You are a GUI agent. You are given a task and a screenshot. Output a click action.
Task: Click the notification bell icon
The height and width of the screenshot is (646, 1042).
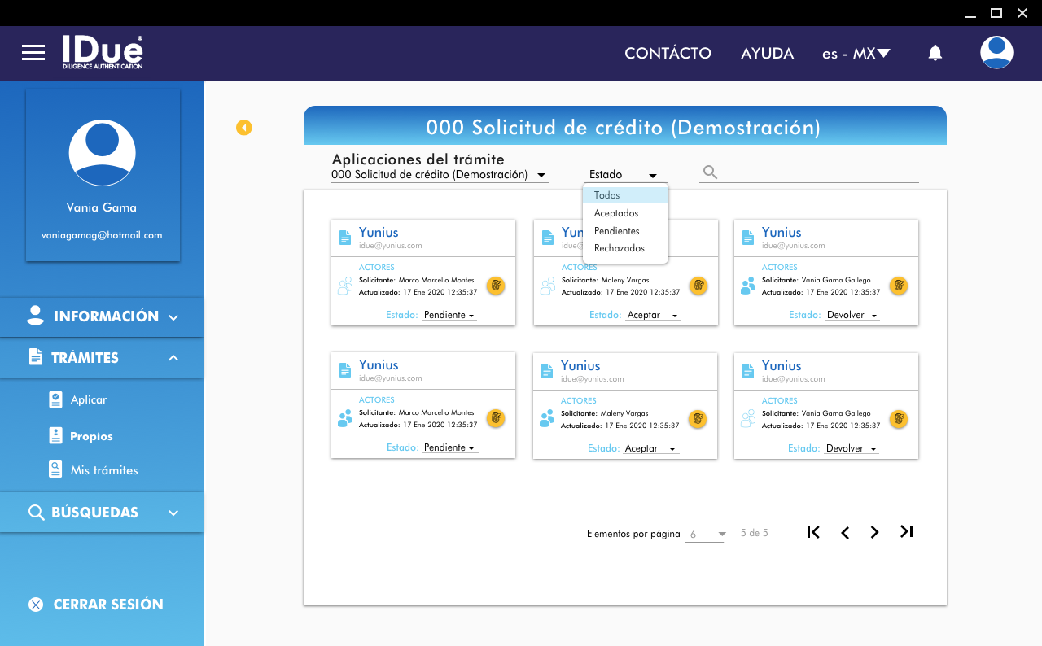tap(935, 53)
